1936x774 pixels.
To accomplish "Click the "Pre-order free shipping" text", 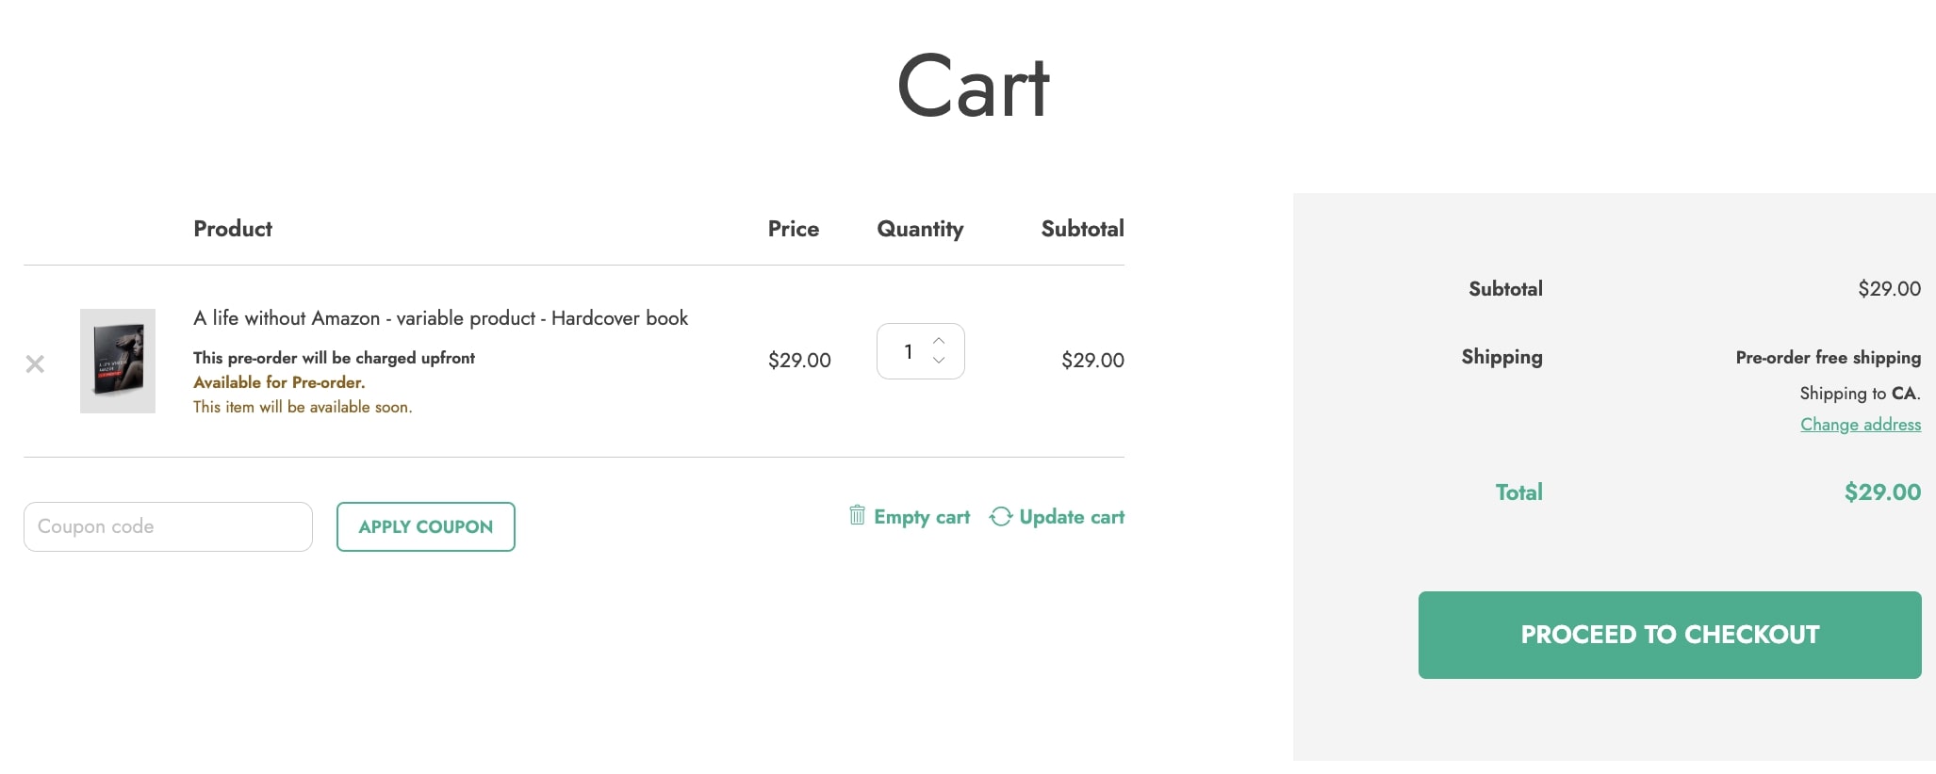I will tap(1828, 358).
